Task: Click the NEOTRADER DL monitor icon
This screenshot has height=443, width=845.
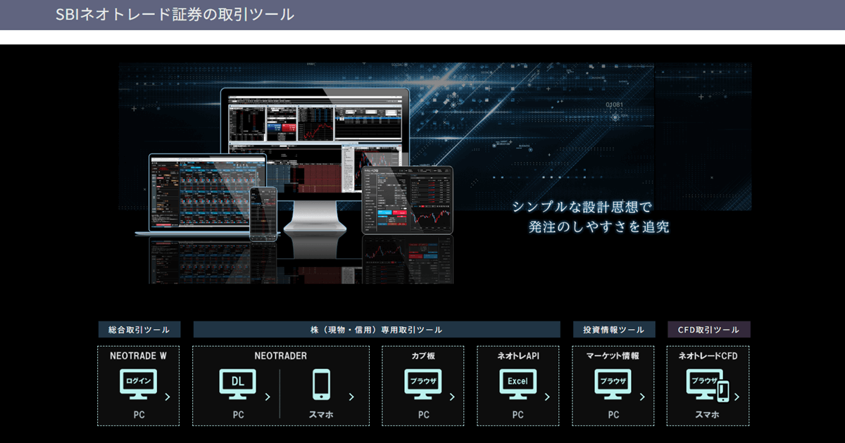Action: [237, 384]
